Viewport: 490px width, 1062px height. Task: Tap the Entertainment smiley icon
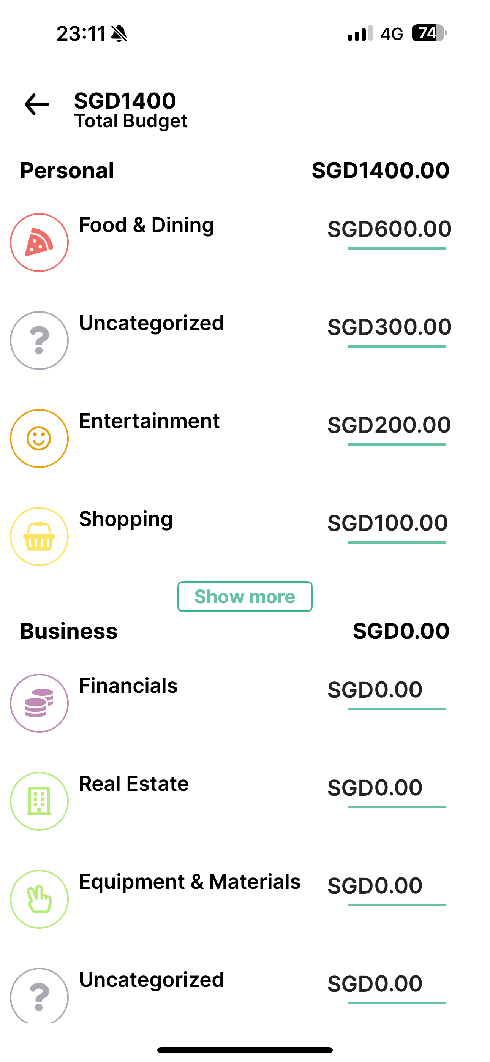(39, 438)
